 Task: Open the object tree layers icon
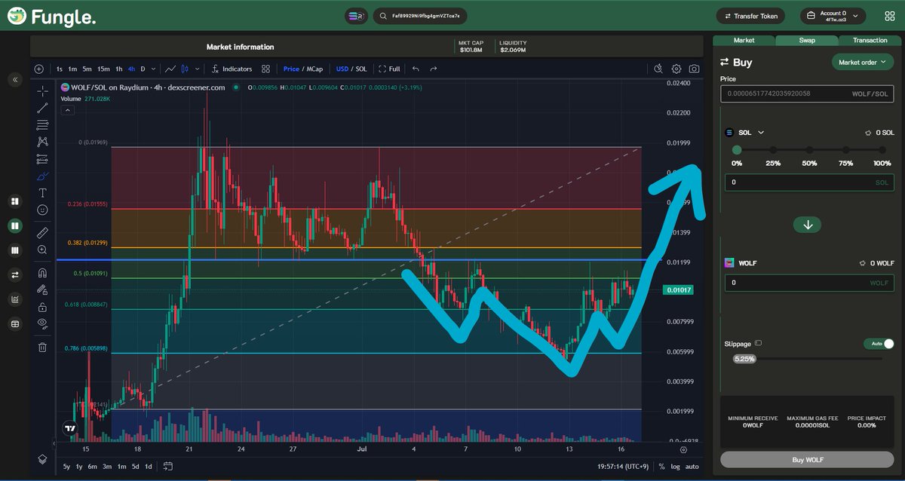pyautogui.click(x=42, y=458)
